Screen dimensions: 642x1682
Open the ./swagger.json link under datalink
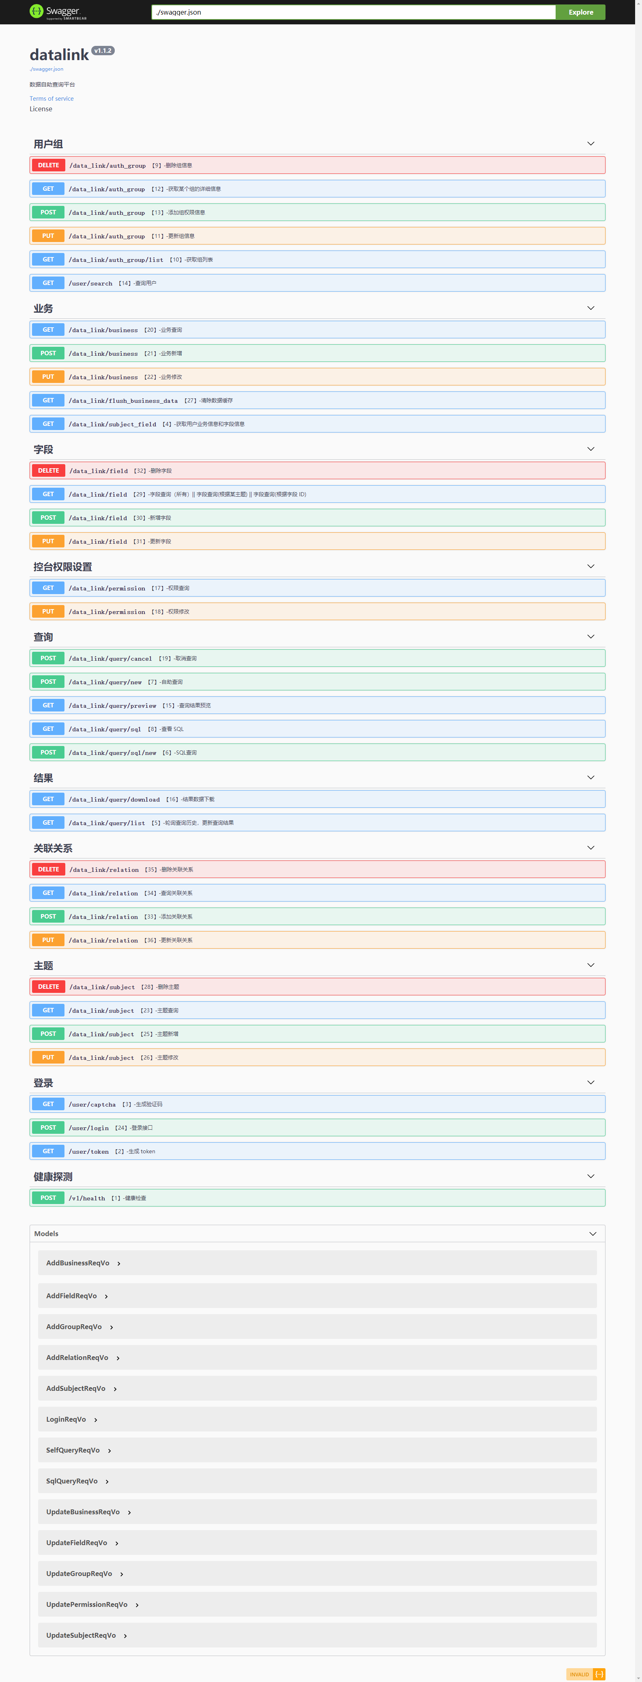pyautogui.click(x=46, y=69)
